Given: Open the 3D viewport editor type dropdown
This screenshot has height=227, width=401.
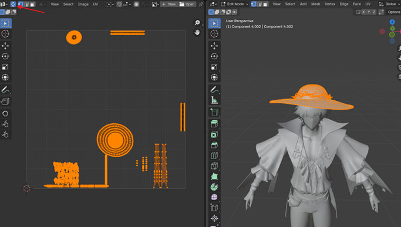Looking at the screenshot, I should [x=213, y=4].
